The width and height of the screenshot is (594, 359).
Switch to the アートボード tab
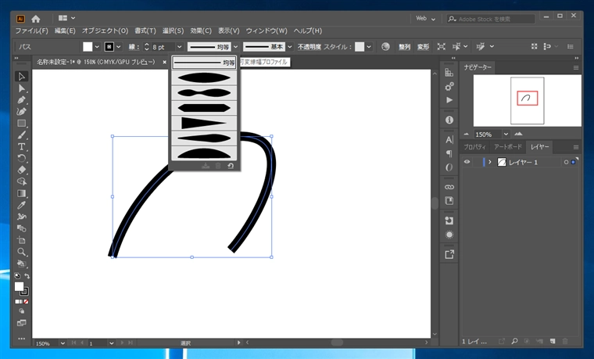point(507,147)
